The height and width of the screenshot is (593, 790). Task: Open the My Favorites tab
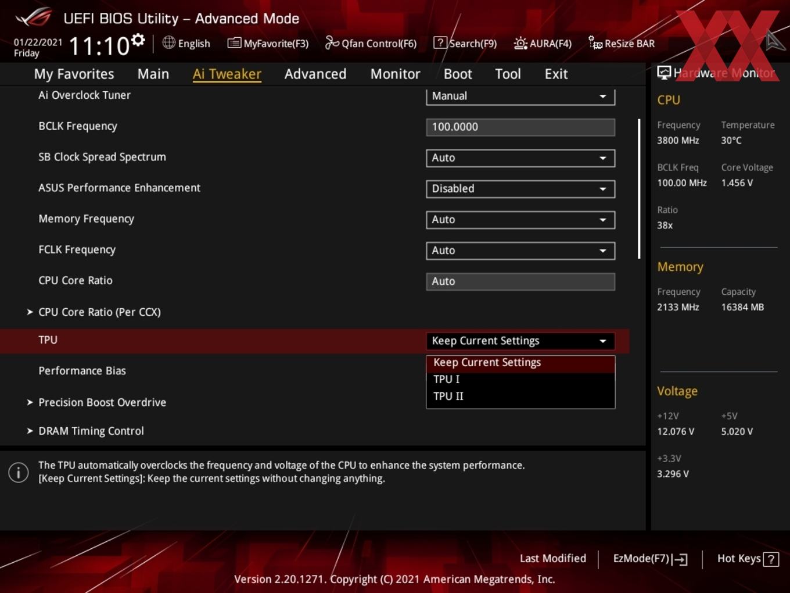coord(74,74)
